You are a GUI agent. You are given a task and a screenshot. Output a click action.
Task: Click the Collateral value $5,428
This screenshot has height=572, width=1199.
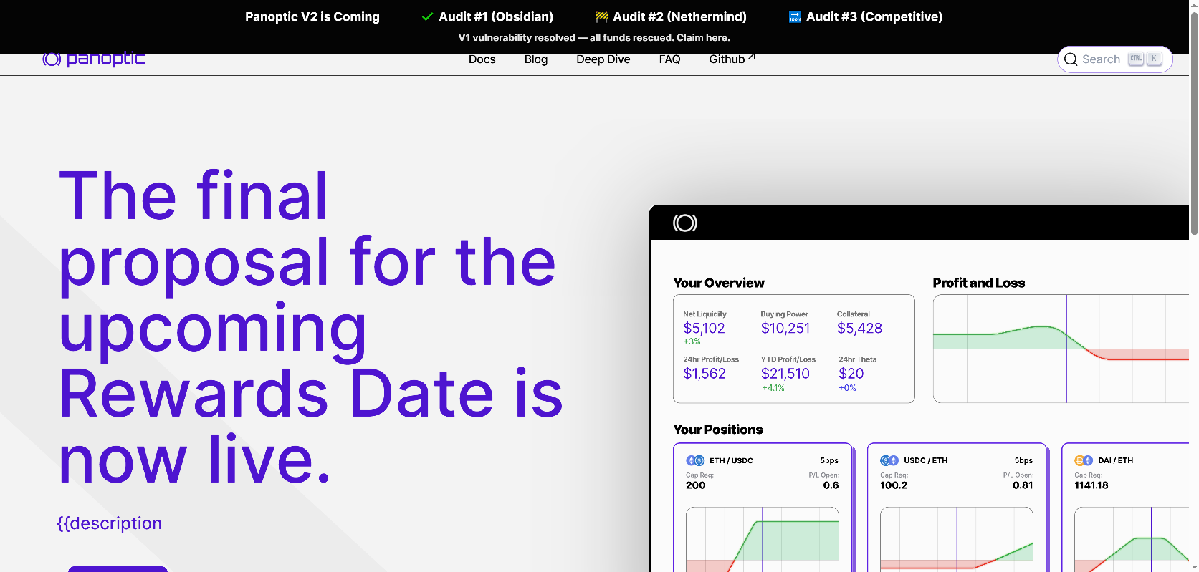[860, 329]
